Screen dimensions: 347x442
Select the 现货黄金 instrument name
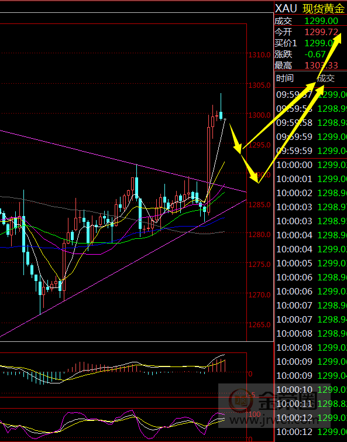click(324, 9)
